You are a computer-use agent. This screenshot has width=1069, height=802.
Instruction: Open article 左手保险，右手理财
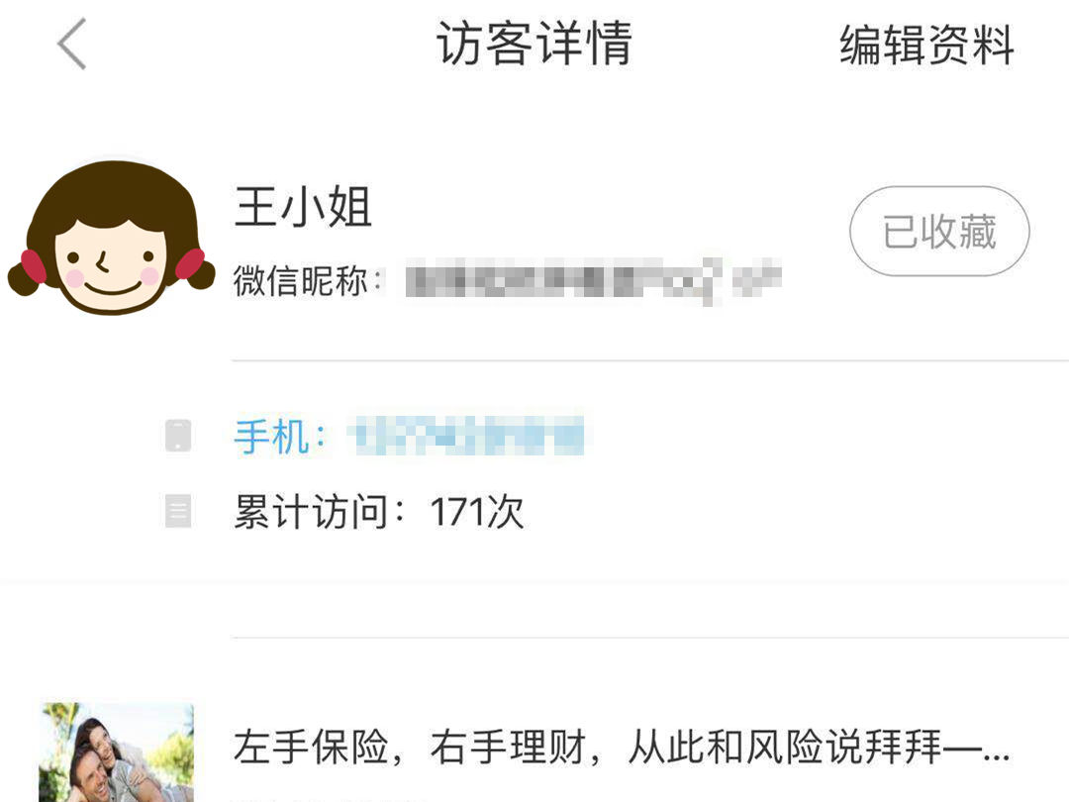click(622, 747)
